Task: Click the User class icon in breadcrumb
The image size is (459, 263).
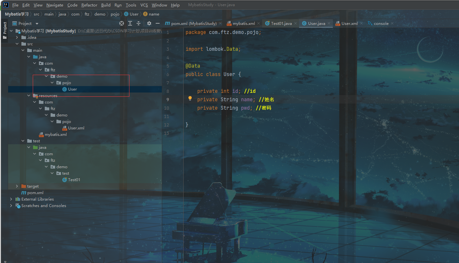Action: [126, 14]
